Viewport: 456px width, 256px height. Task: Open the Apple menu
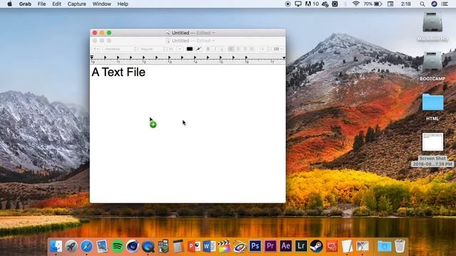click(x=9, y=4)
